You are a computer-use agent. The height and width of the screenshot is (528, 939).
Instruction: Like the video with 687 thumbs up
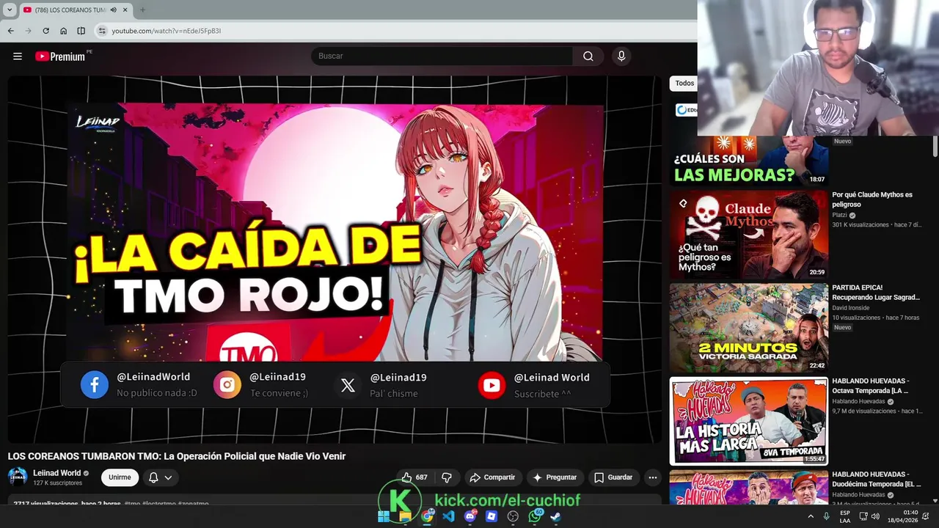tap(414, 477)
